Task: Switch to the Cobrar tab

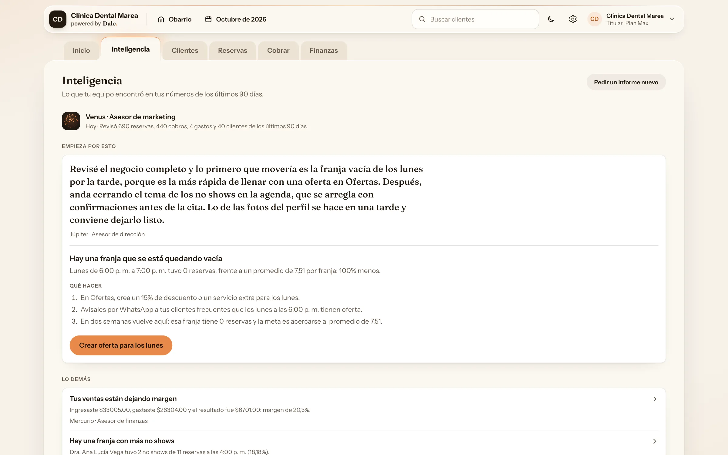Action: (278, 50)
